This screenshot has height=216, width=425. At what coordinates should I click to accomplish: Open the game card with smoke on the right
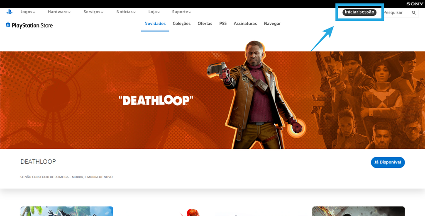click(358, 211)
